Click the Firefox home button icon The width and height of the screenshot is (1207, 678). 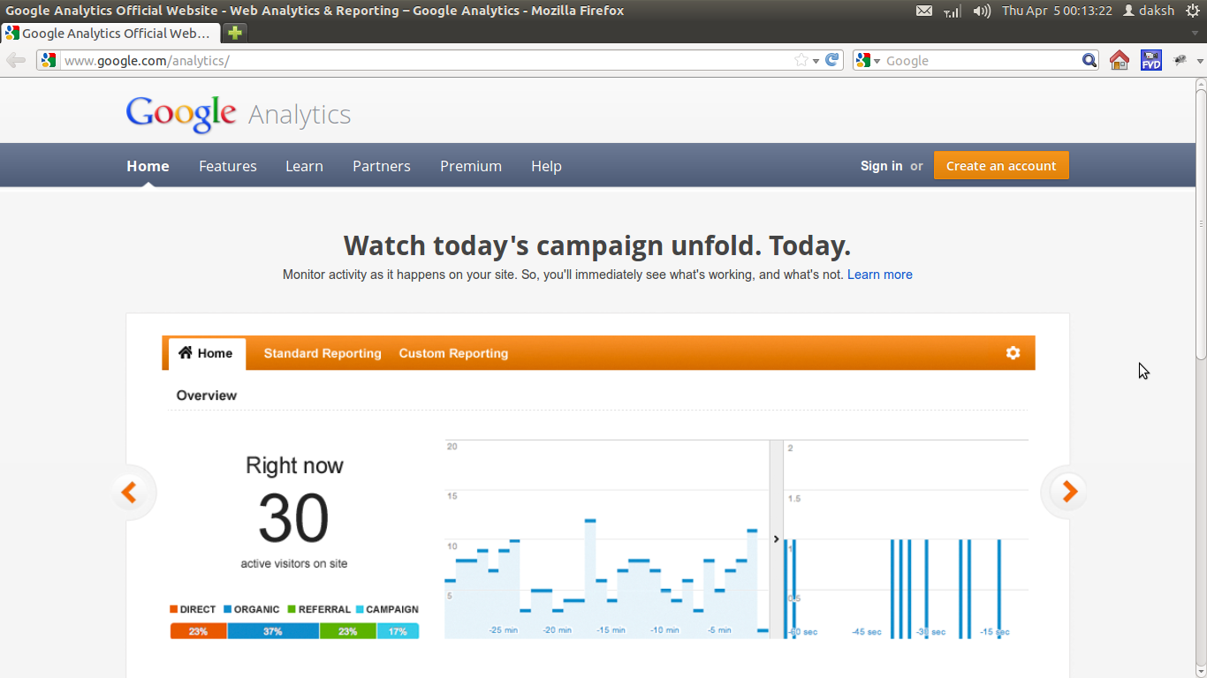(1119, 60)
